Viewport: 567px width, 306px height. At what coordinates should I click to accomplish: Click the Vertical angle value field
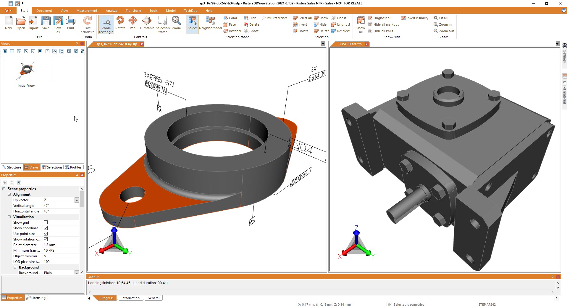point(61,206)
